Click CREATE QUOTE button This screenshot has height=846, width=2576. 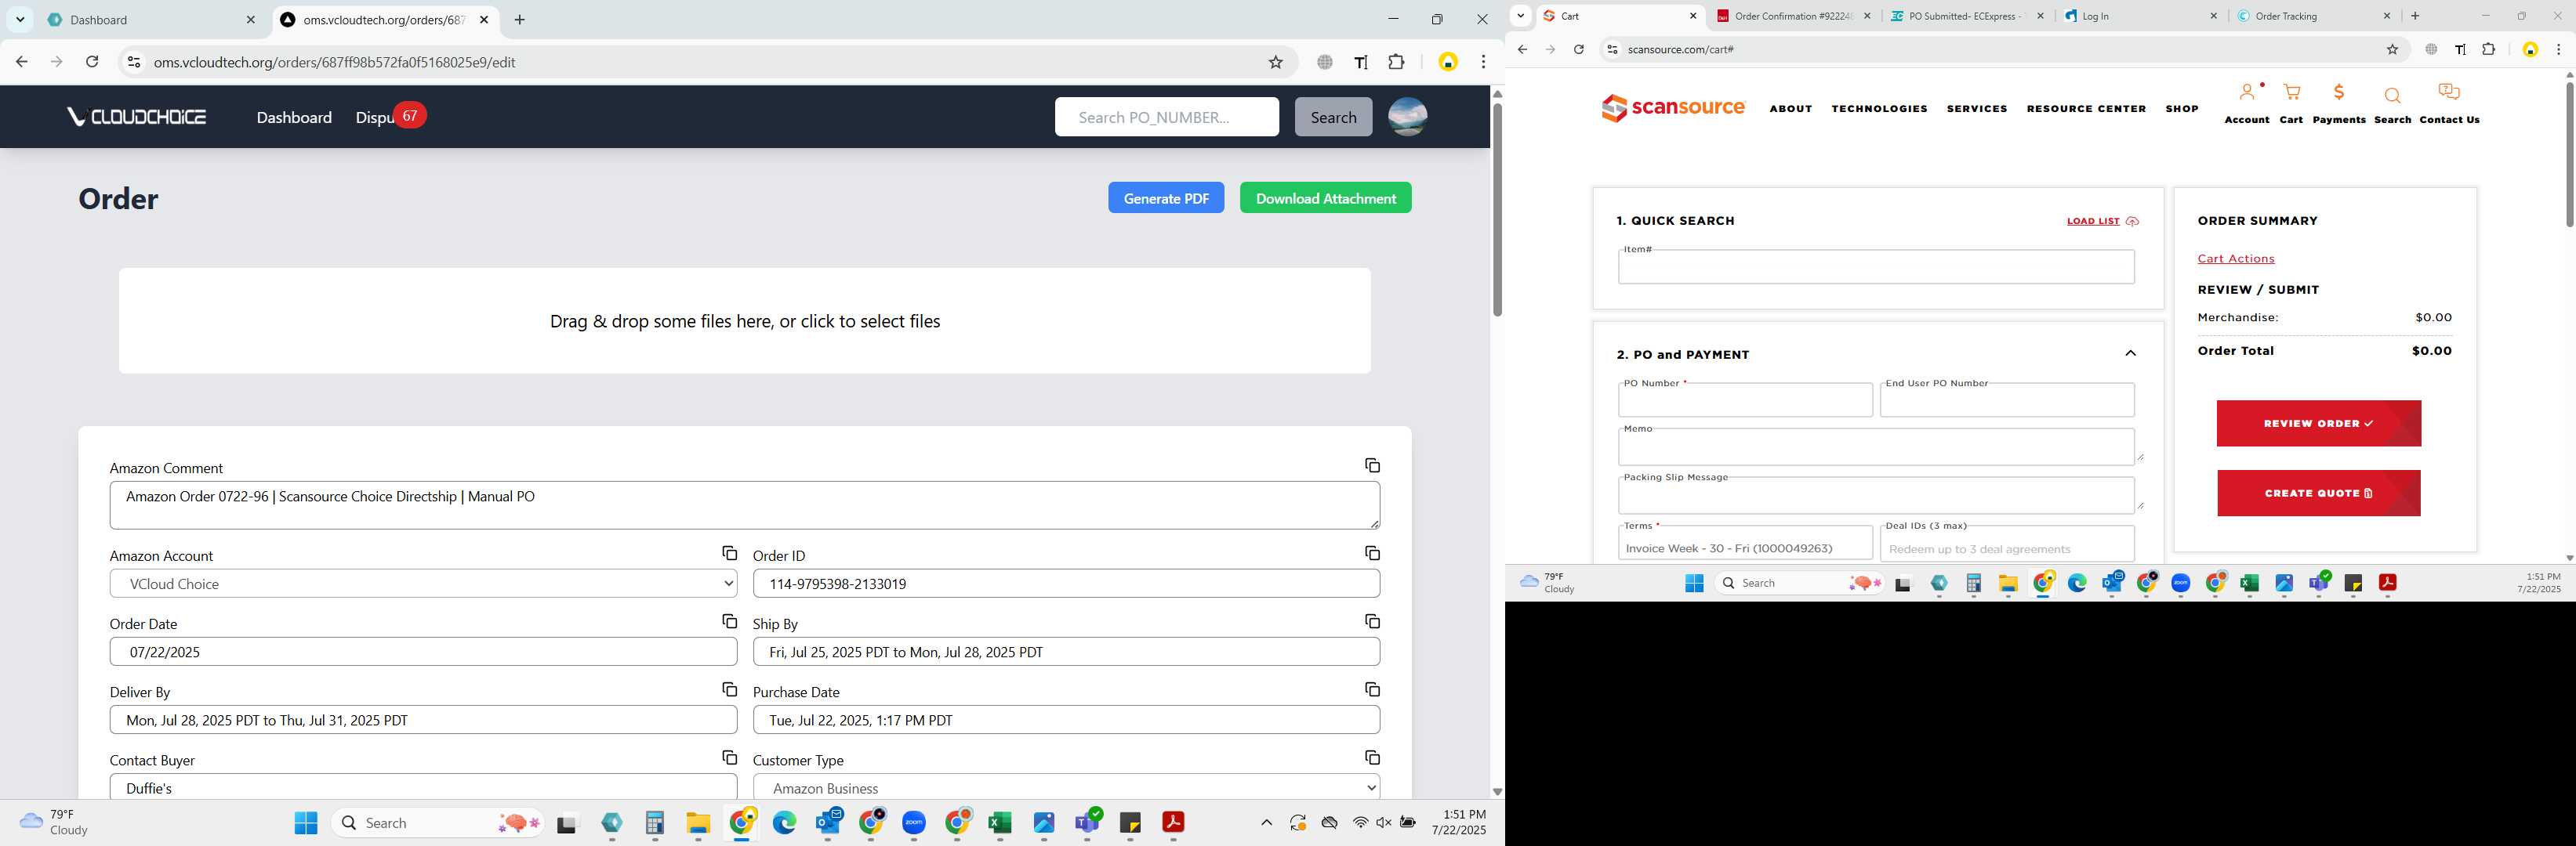point(2318,493)
